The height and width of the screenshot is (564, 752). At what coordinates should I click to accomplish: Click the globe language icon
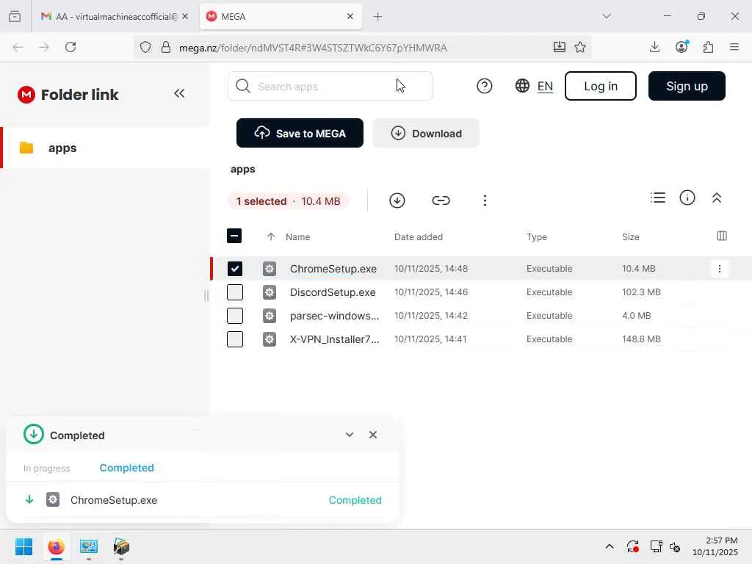pyautogui.click(x=522, y=86)
